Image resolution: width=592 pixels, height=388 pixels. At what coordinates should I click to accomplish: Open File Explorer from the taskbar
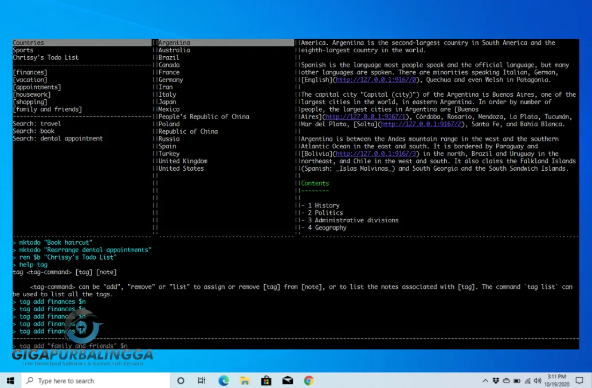[x=245, y=381]
